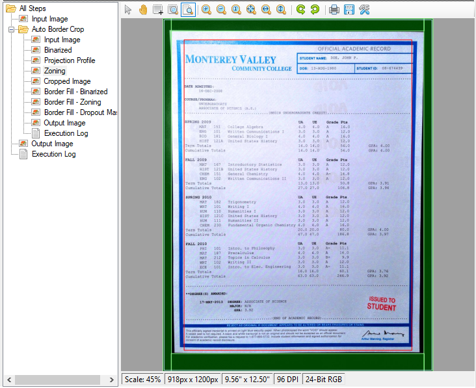Click the Zoning step image icon

[36, 71]
